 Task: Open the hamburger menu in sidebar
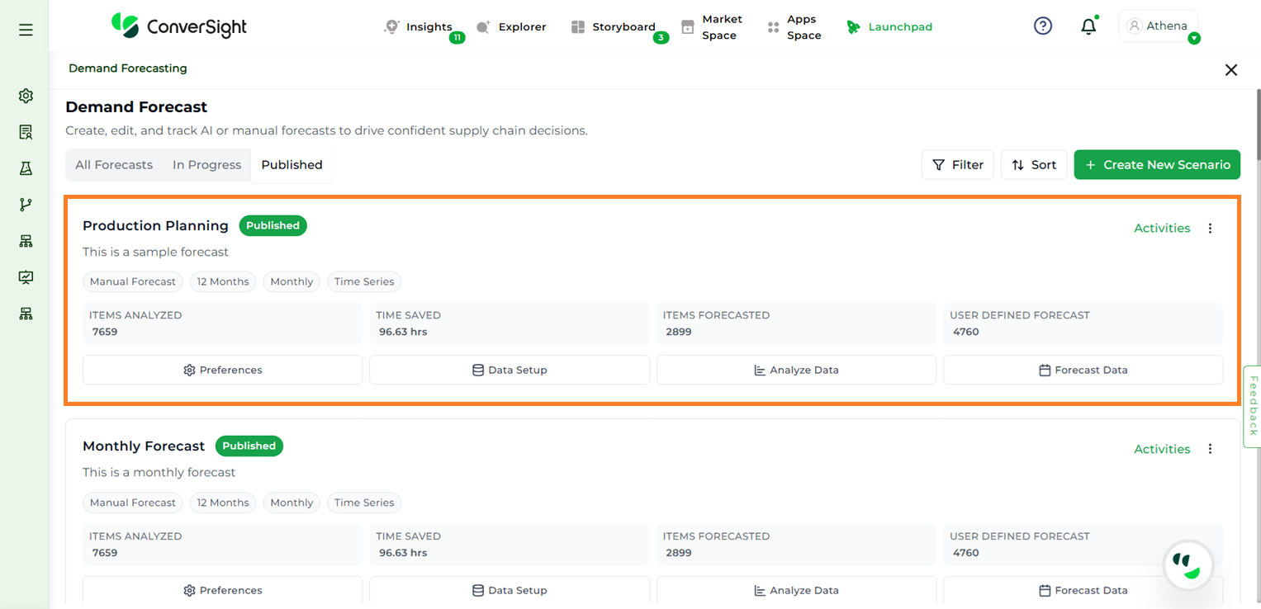click(x=26, y=30)
